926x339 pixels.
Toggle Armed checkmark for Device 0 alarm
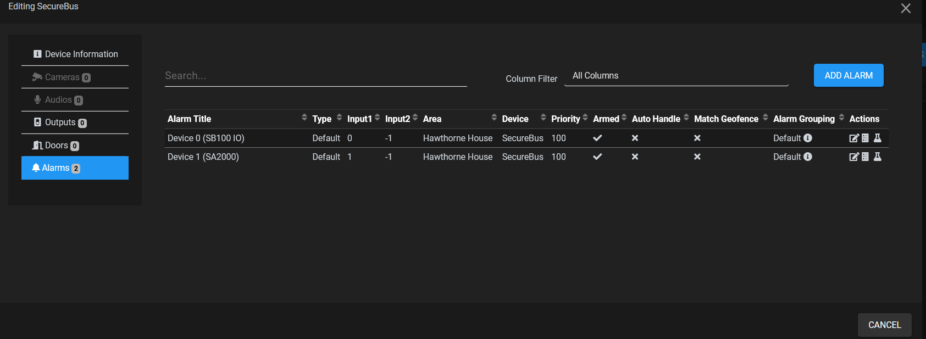(597, 138)
